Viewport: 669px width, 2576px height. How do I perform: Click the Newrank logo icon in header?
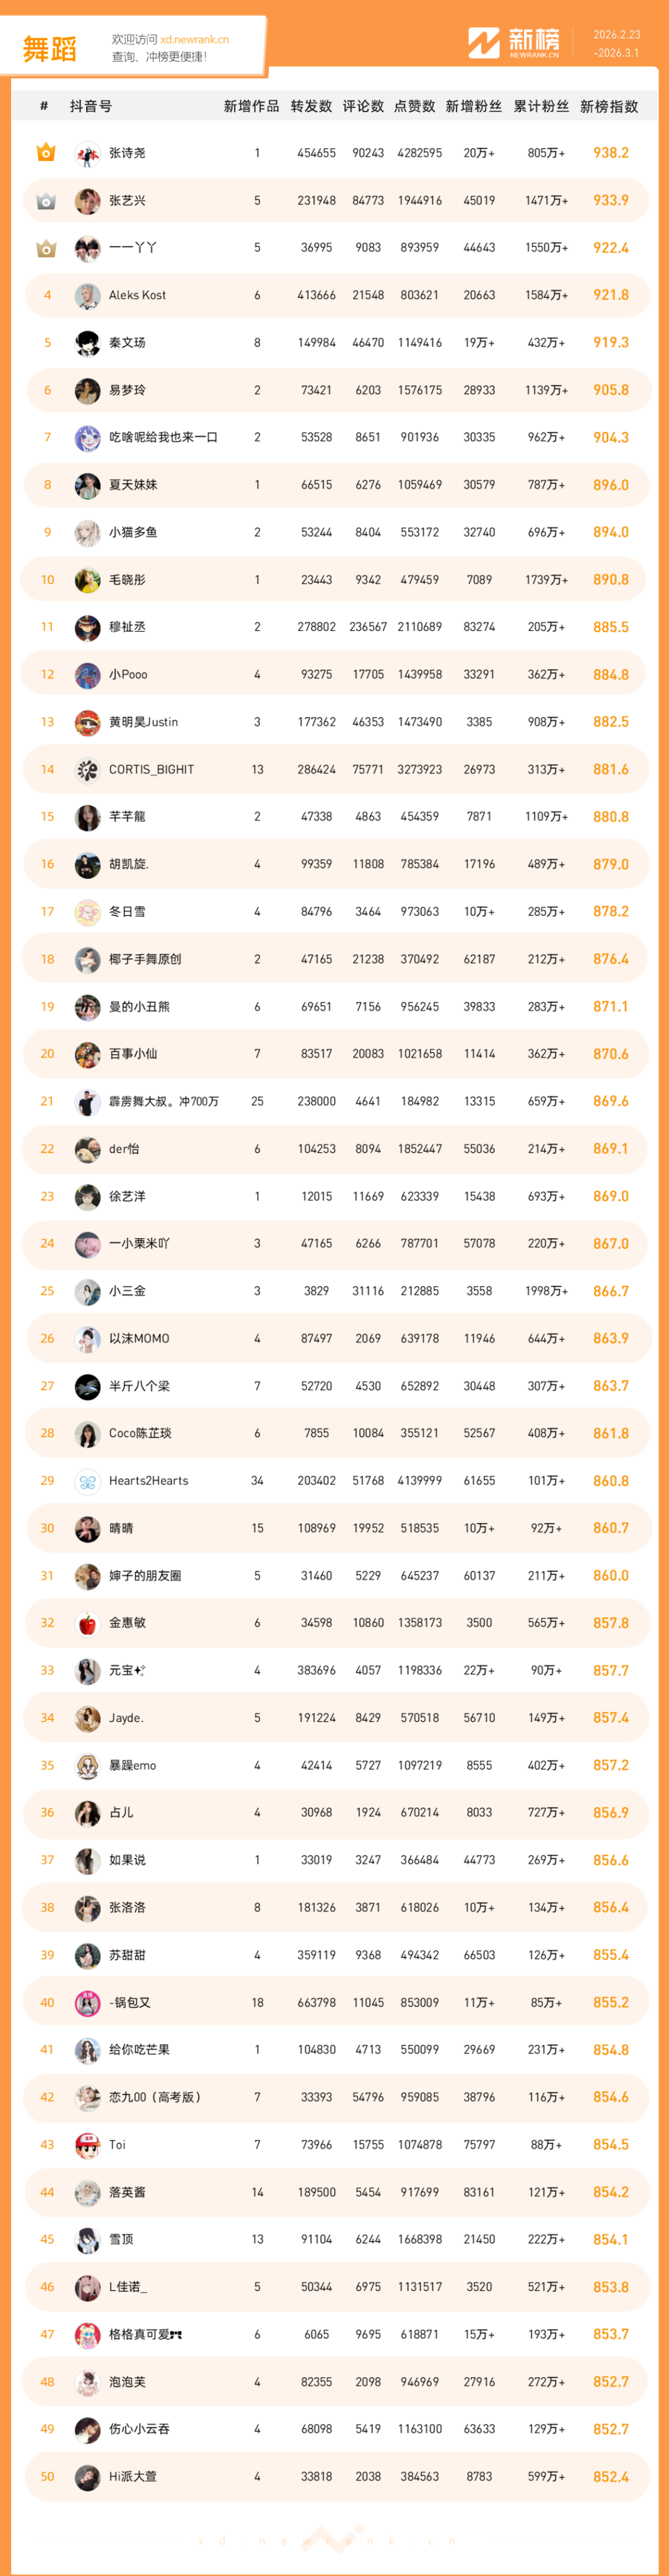[x=483, y=43]
